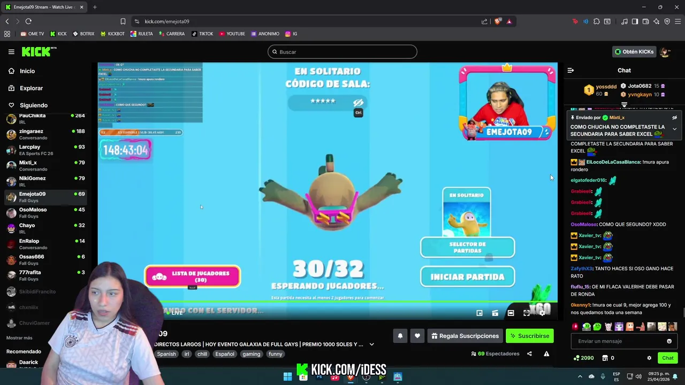
Task: Share the stream via share icon
Action: (529, 353)
